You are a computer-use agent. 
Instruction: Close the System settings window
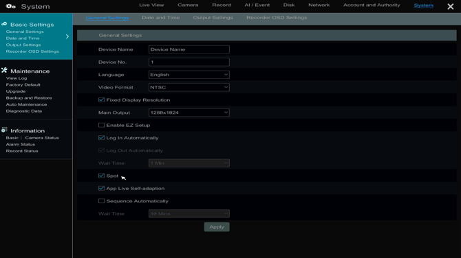pos(450,6)
